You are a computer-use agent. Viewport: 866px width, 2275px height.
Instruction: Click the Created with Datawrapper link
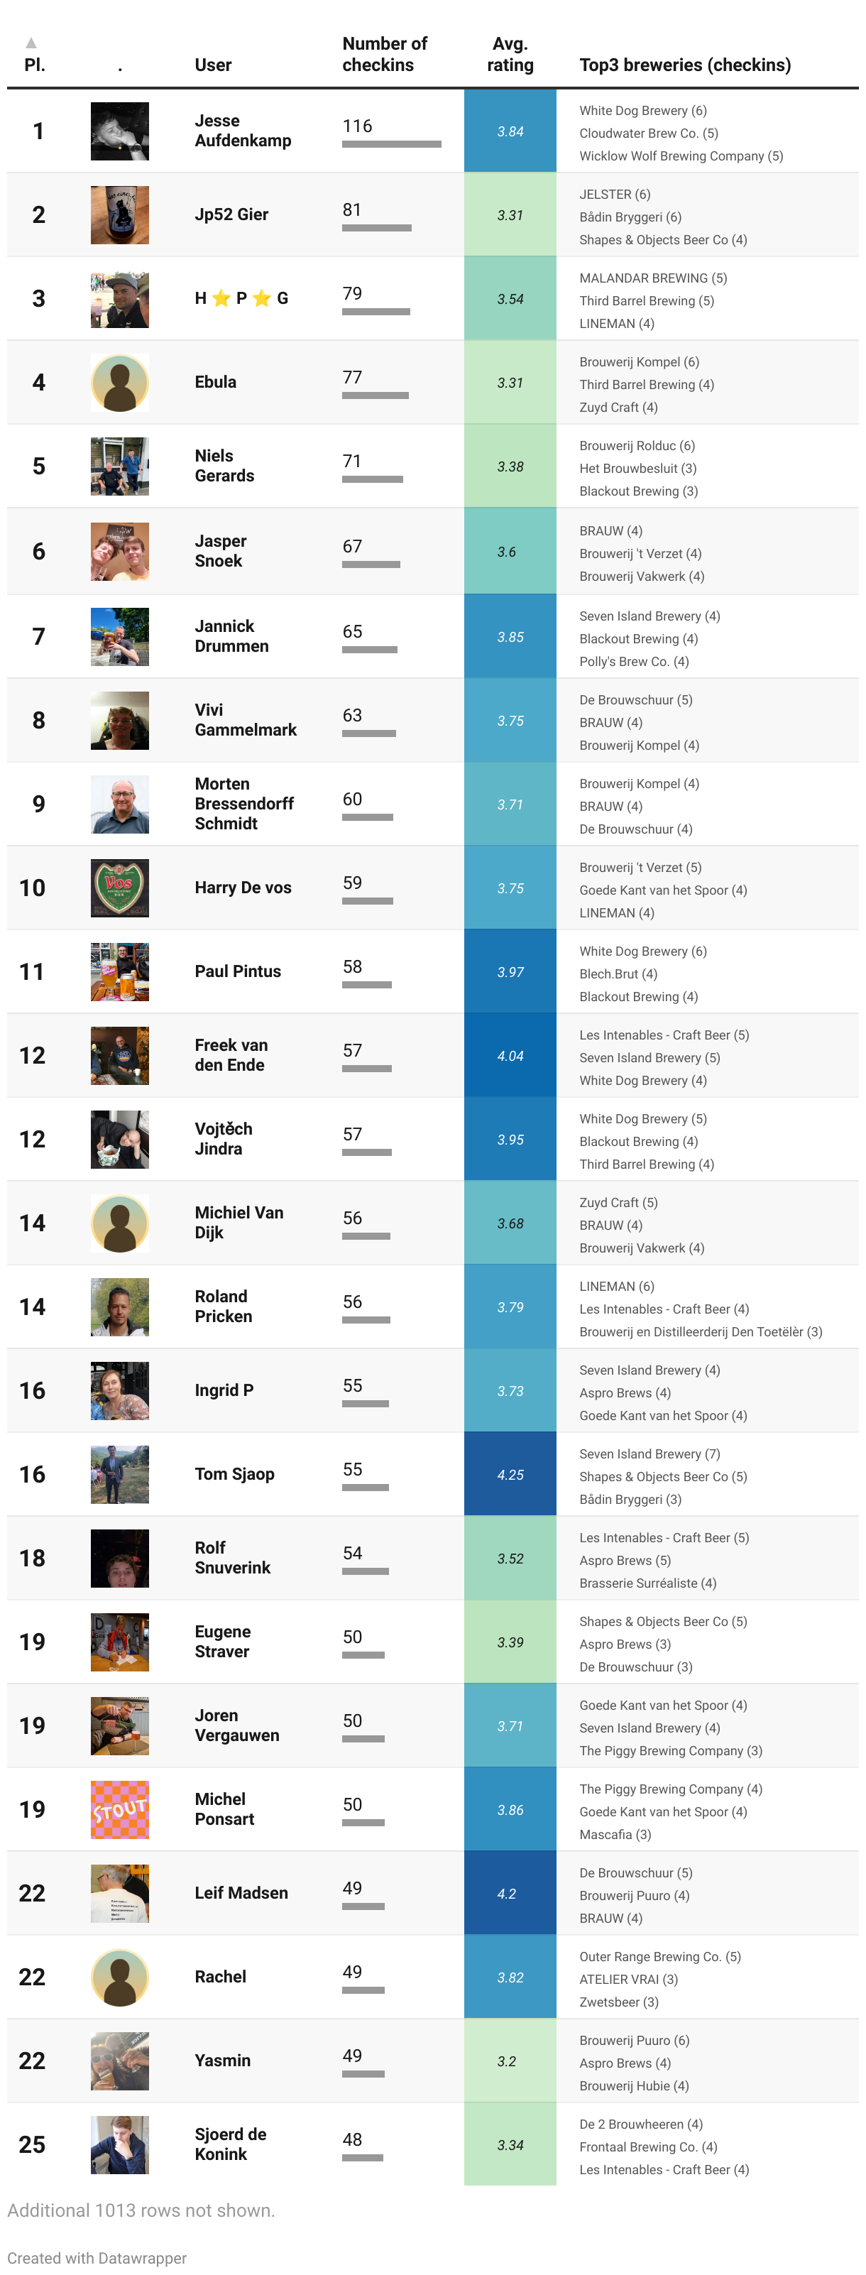97,2257
